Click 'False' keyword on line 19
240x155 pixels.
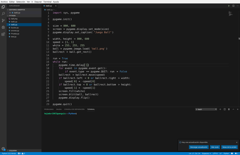pyautogui.click(x=123, y=72)
